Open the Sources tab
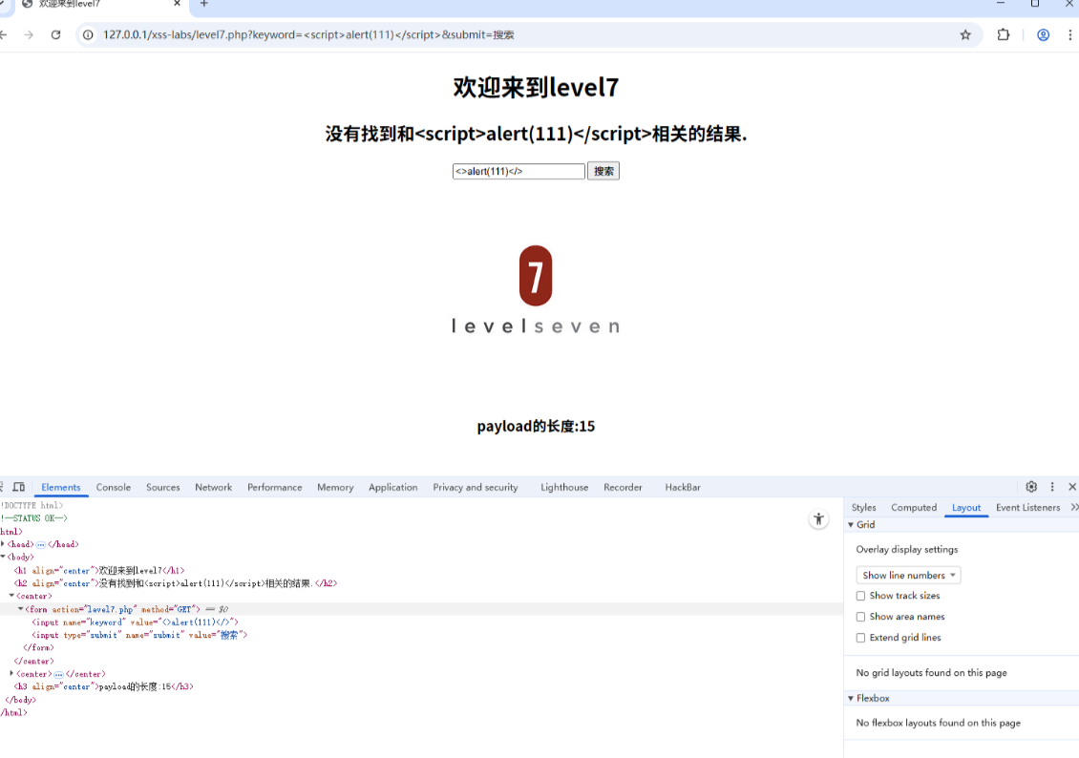This screenshot has height=758, width=1079. coord(163,487)
